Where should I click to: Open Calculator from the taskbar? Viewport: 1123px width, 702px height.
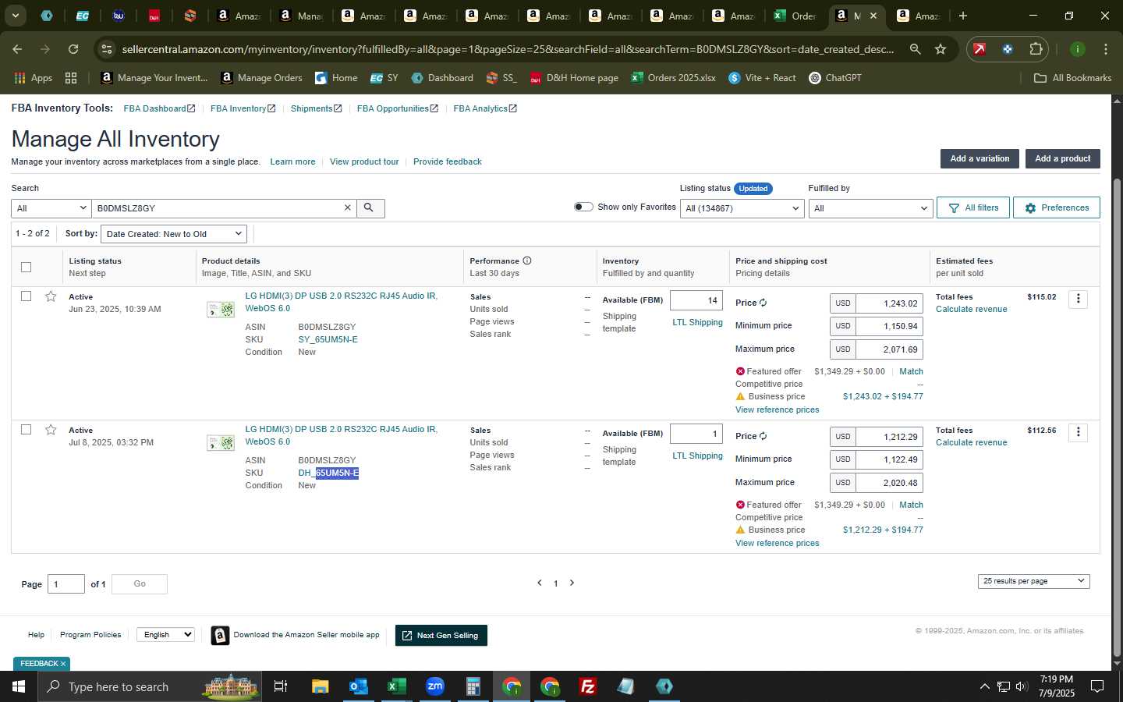coord(473,686)
